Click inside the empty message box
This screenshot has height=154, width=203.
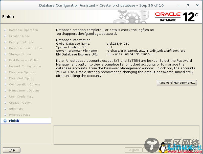(x=126, y=135)
